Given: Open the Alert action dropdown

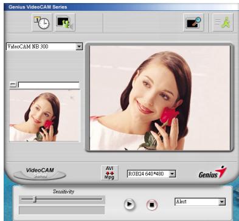Looking at the screenshot, I should click(222, 202).
